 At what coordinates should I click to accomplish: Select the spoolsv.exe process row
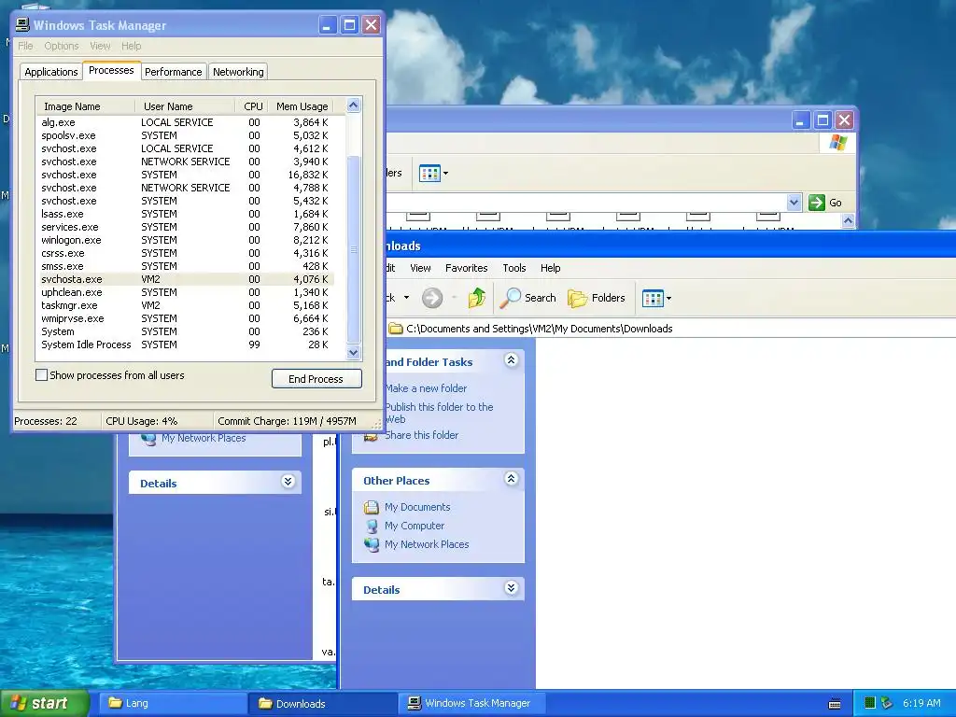[186, 135]
